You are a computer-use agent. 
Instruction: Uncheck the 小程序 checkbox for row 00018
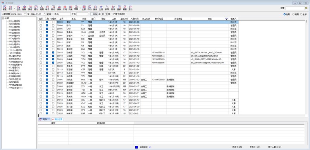pos(53,53)
